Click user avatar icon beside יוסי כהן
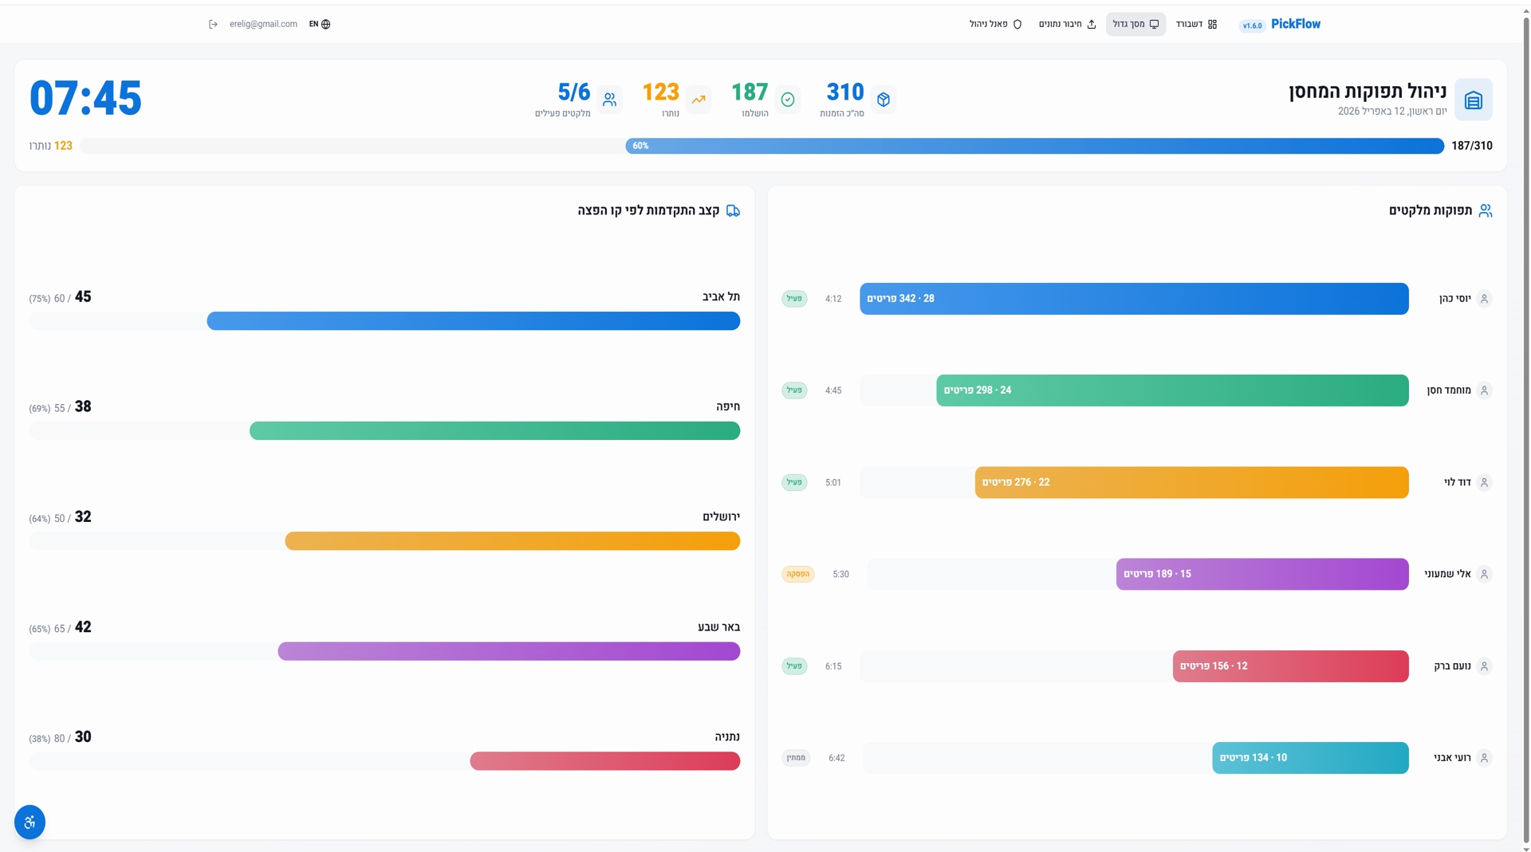The image size is (1531, 852). (1484, 299)
